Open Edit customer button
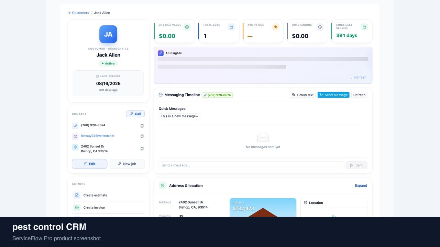This screenshot has width=440, height=247. (89, 164)
